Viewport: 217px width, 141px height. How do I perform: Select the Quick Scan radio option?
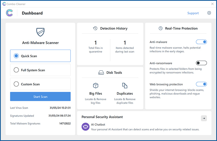[x=16, y=56]
